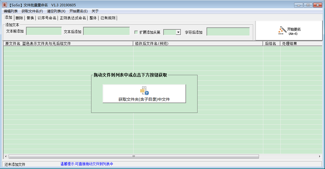The width and height of the screenshot is (325, 169).
Task: Click the 文本后添加 input field
Action: point(106,31)
